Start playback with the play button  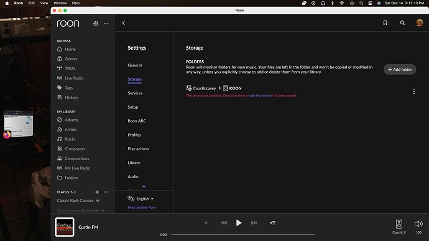tap(239, 223)
